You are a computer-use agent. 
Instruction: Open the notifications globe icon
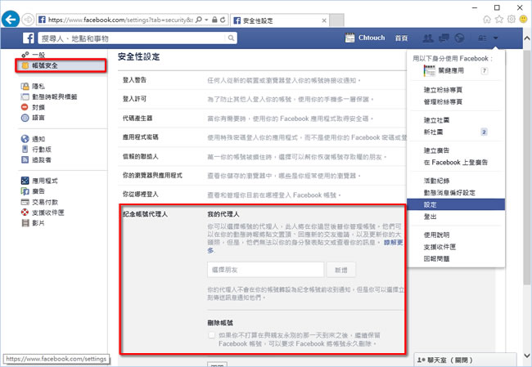tap(458, 38)
